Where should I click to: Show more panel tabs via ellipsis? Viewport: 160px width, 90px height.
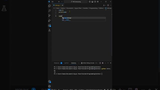79,63
